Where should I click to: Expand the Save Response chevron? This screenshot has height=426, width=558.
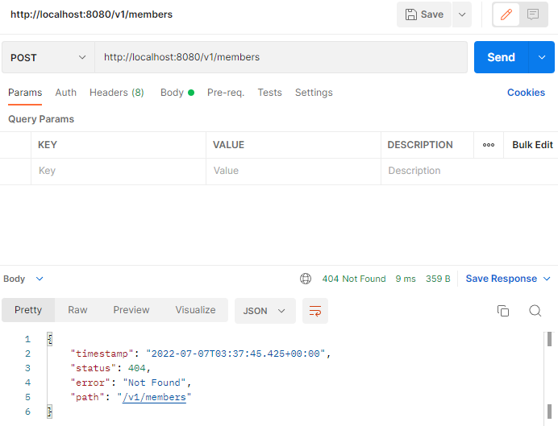point(547,279)
